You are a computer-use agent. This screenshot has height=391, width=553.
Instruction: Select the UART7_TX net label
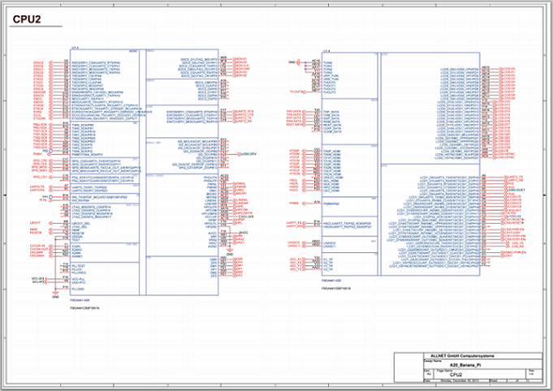(294, 222)
